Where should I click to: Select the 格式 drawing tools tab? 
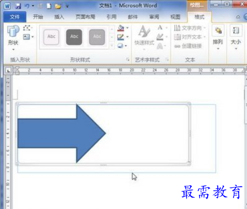(199, 17)
